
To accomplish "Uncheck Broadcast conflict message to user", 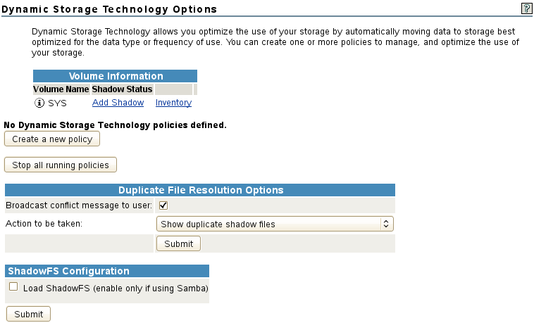I will click(x=163, y=205).
